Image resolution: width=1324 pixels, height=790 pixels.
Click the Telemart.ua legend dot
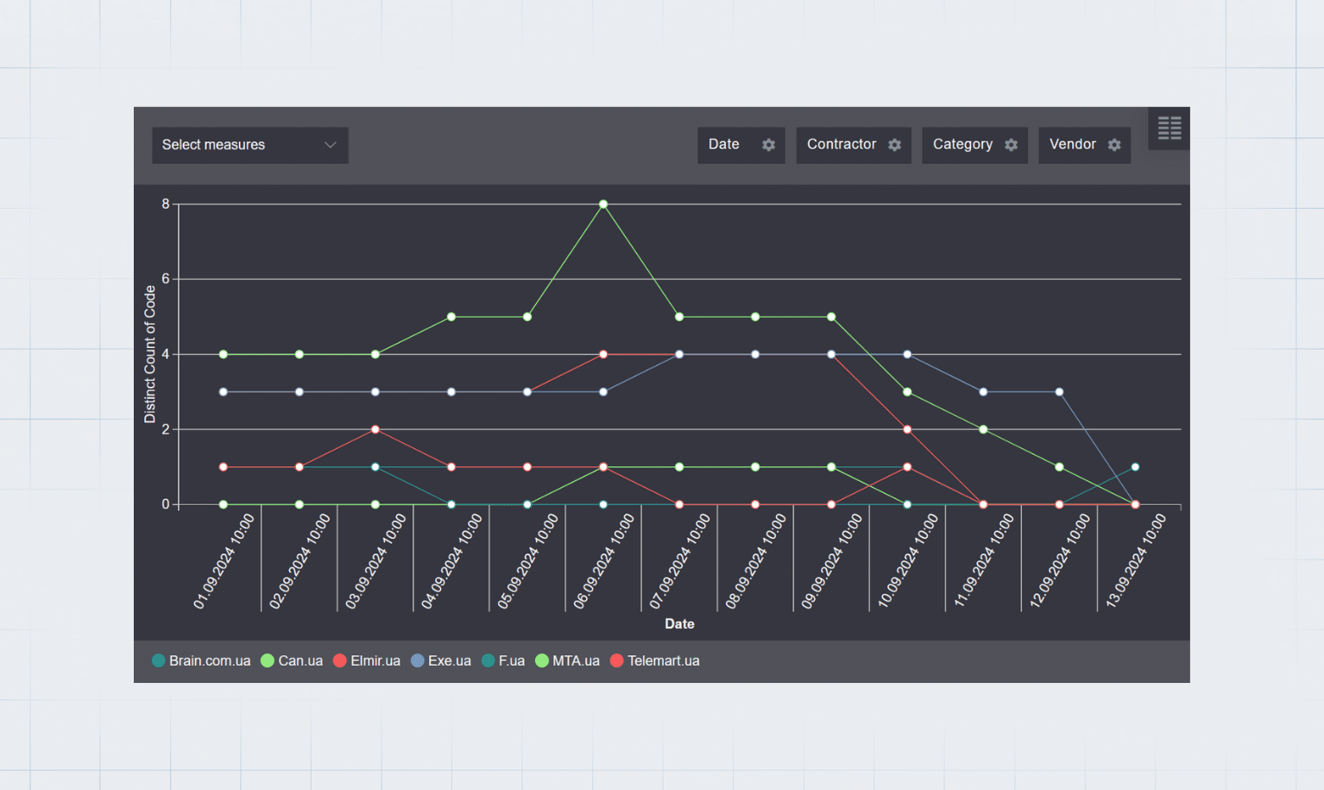pos(616,660)
